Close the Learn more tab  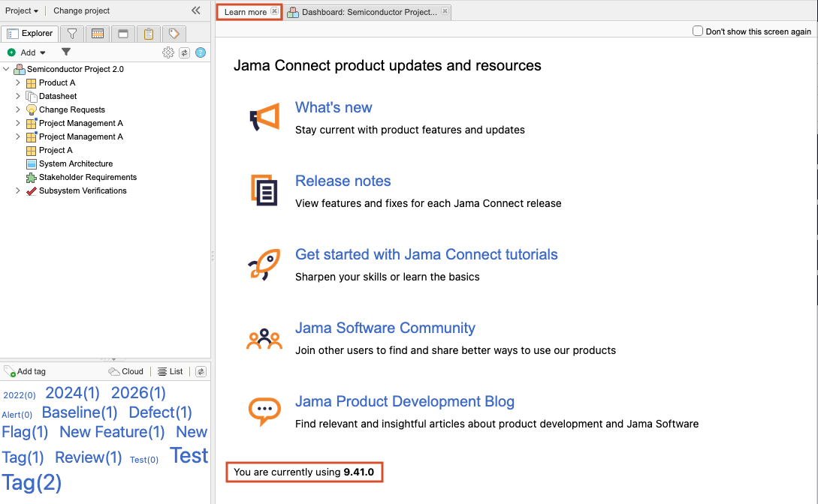pyautogui.click(x=274, y=11)
